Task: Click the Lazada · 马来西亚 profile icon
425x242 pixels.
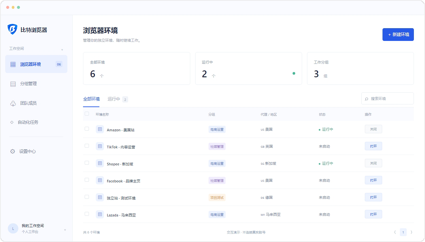Action: (100, 214)
